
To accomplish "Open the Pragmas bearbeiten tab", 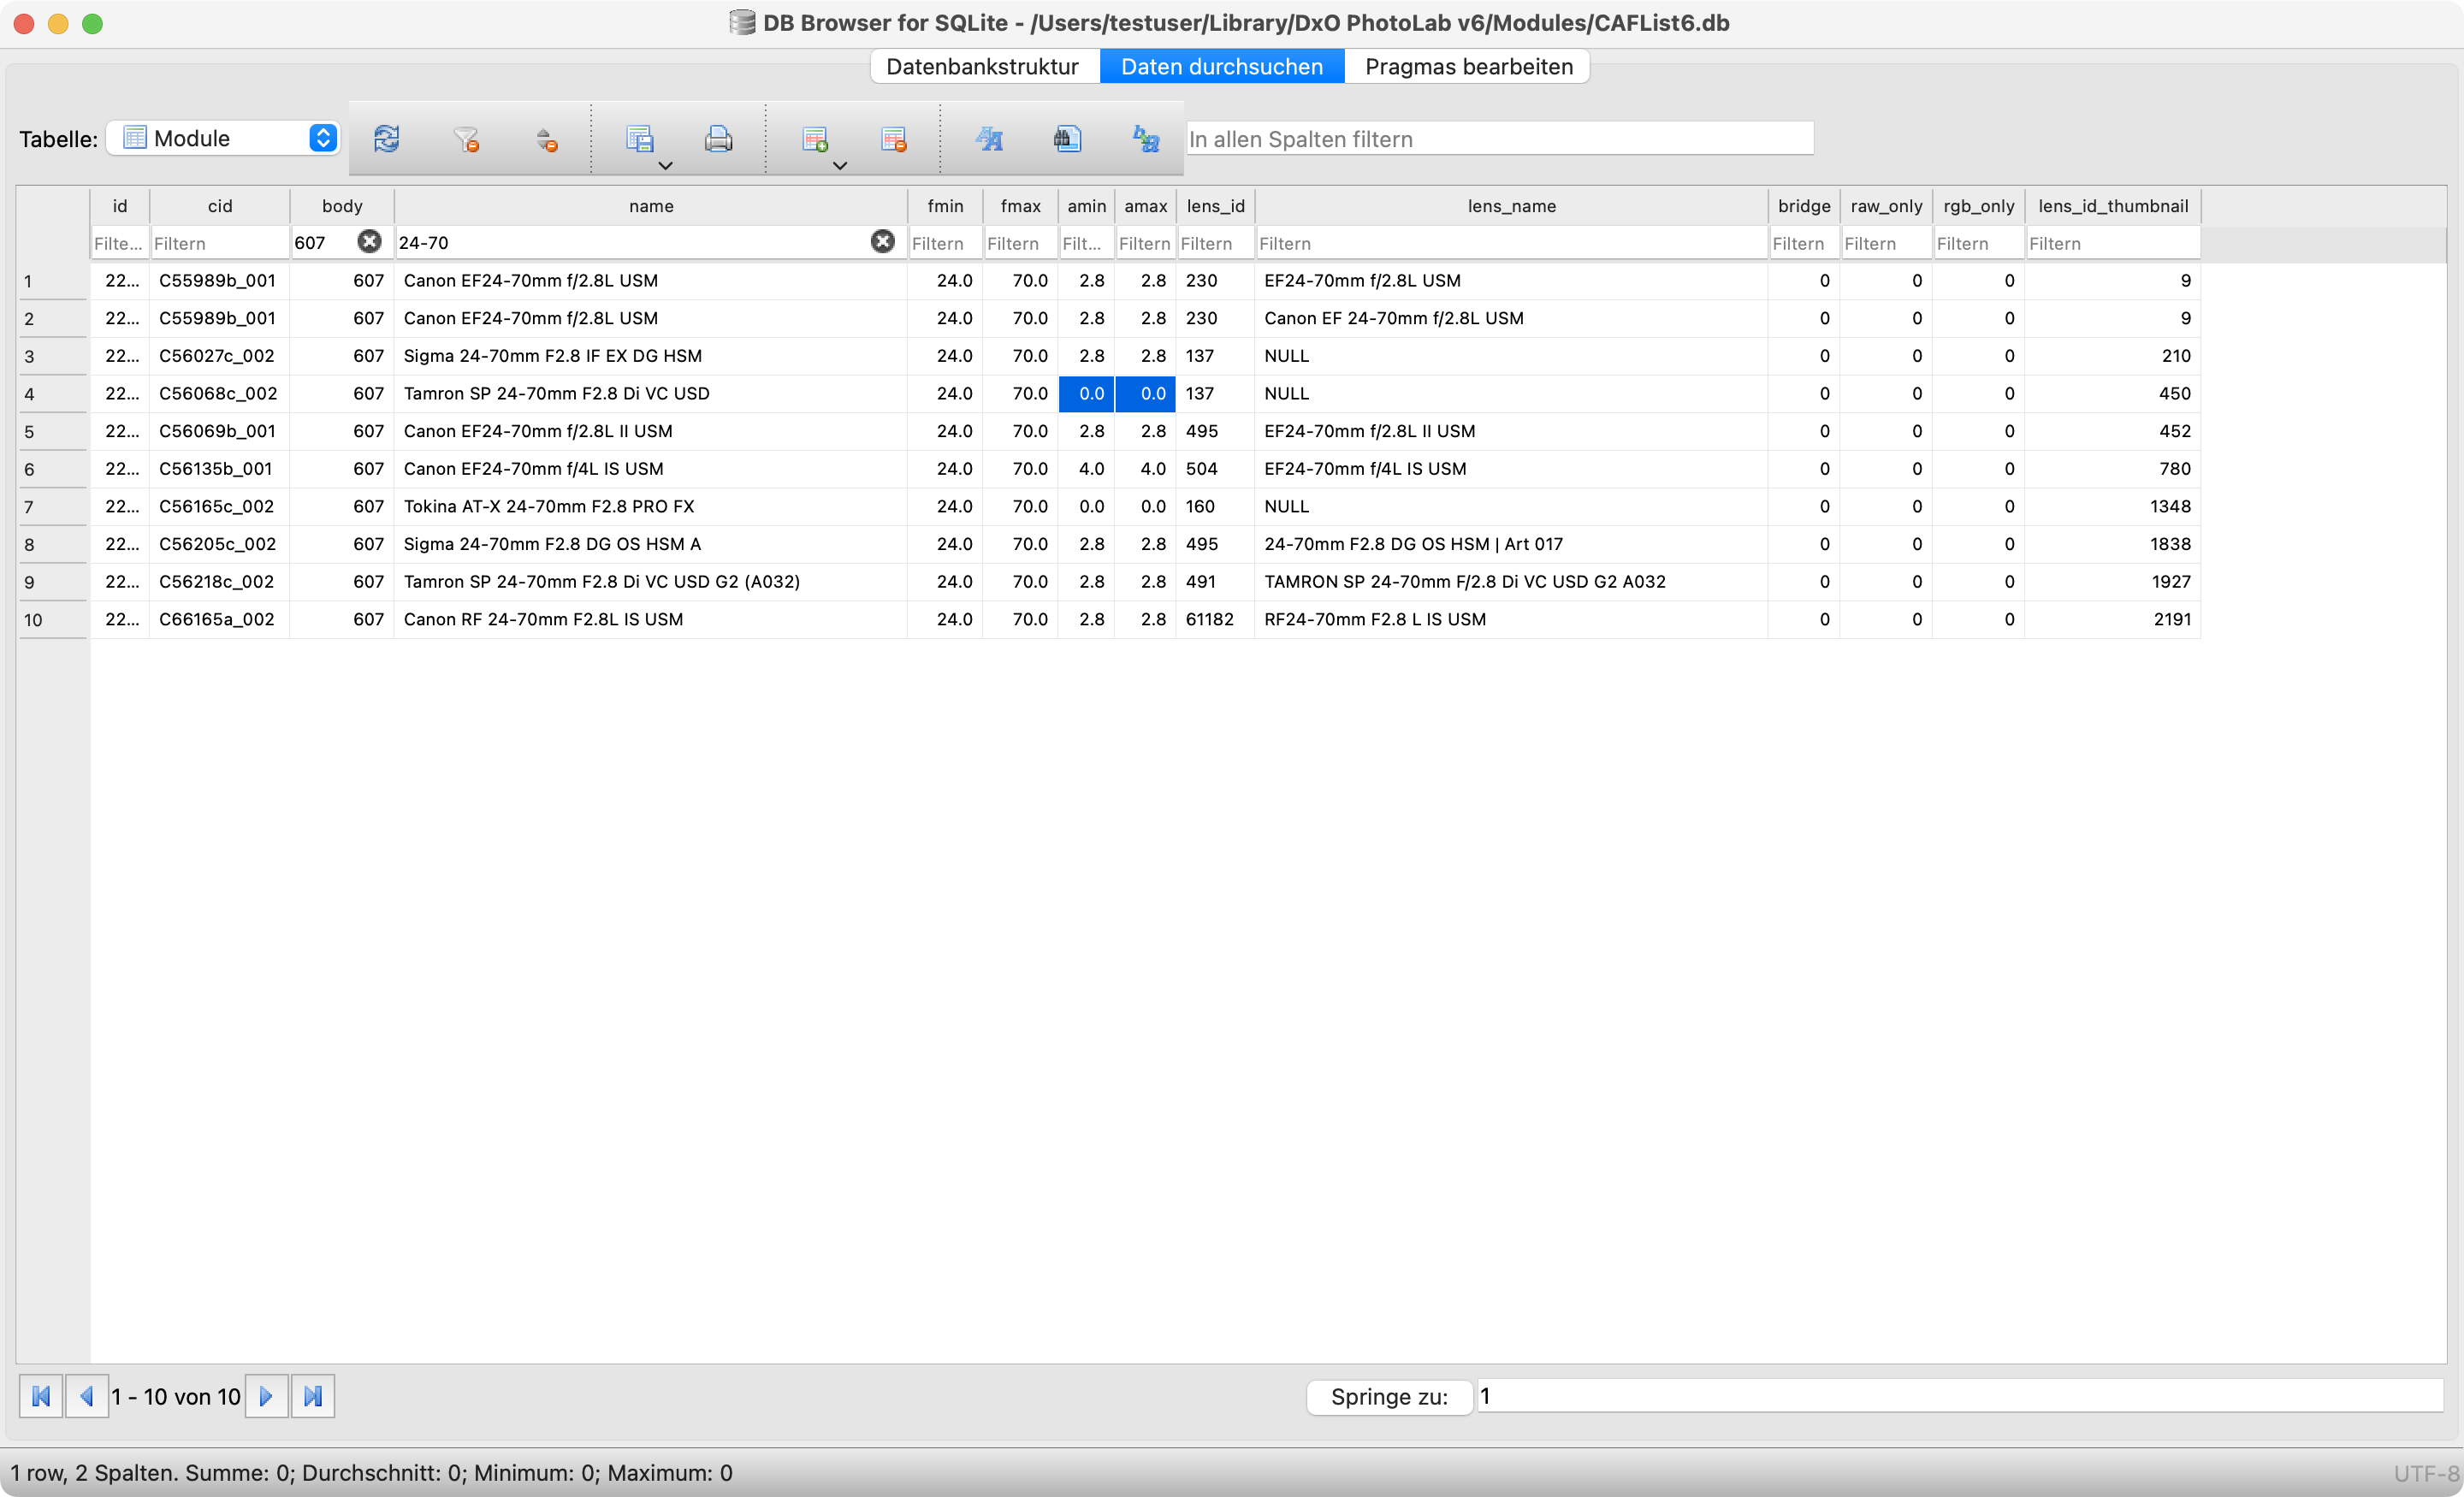I will click(1468, 66).
